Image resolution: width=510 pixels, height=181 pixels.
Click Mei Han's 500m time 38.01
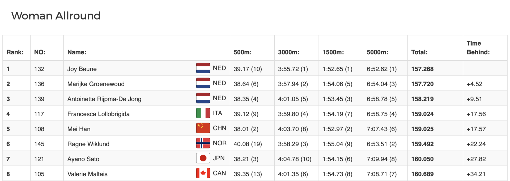click(241, 129)
